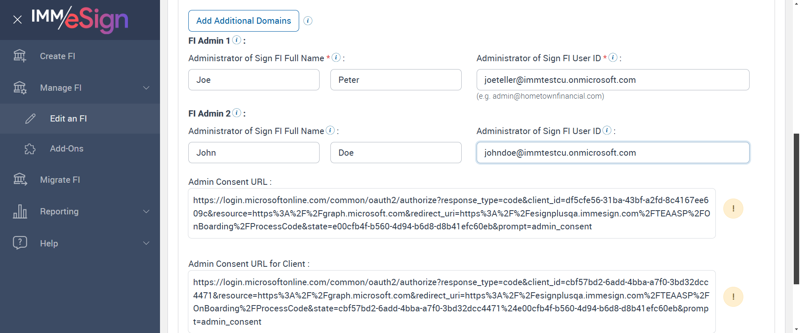
Task: Click info icon beside FI Admin 1
Action: [237, 40]
